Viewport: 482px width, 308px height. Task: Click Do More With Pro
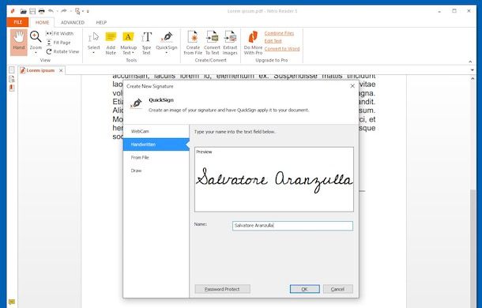253,43
